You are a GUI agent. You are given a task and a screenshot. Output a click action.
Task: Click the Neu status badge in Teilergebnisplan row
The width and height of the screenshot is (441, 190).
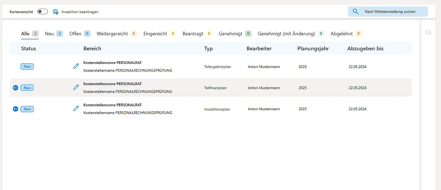click(27, 66)
